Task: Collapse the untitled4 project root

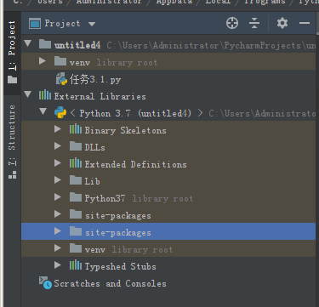Action: [x=28, y=43]
